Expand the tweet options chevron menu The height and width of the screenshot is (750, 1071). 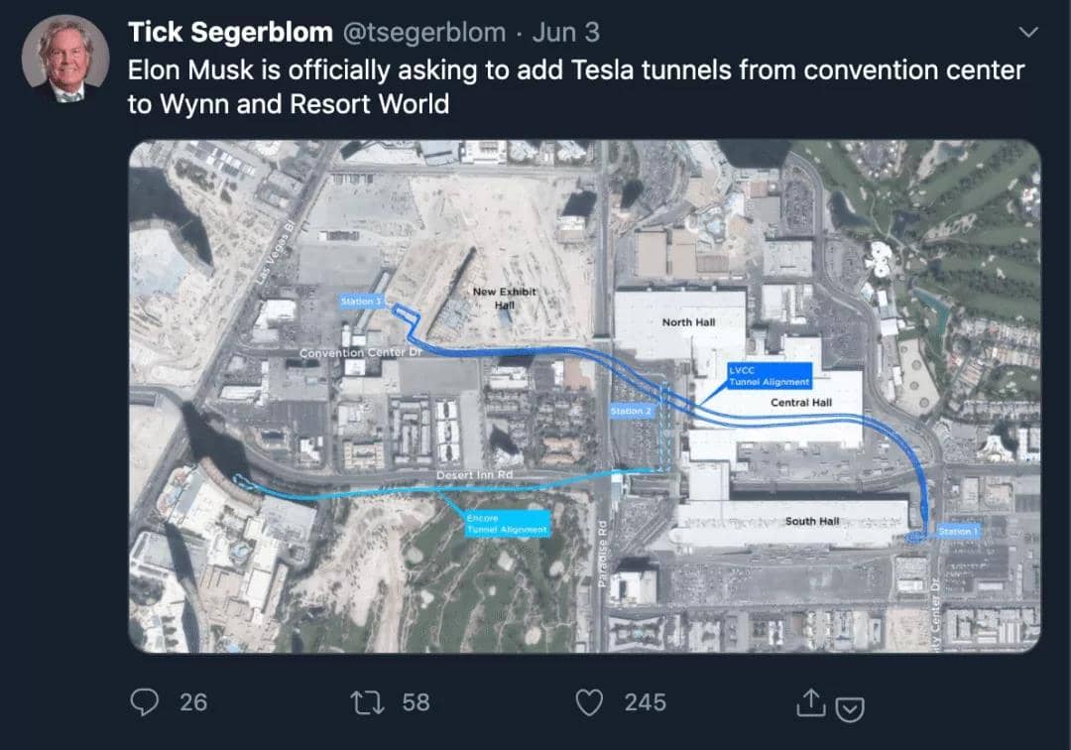(x=1027, y=33)
